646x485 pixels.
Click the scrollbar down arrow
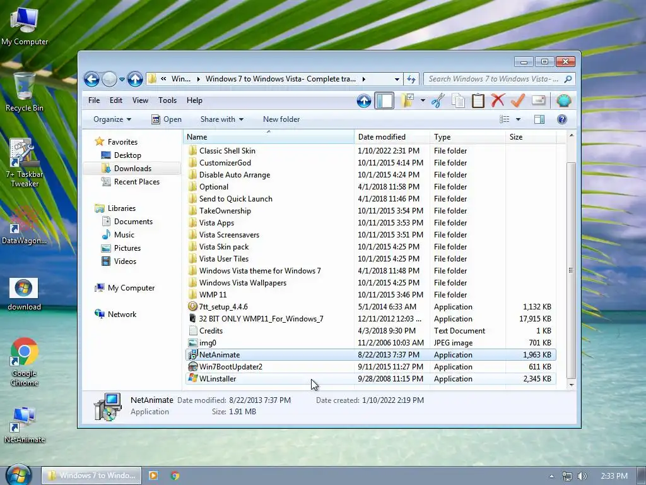[572, 385]
